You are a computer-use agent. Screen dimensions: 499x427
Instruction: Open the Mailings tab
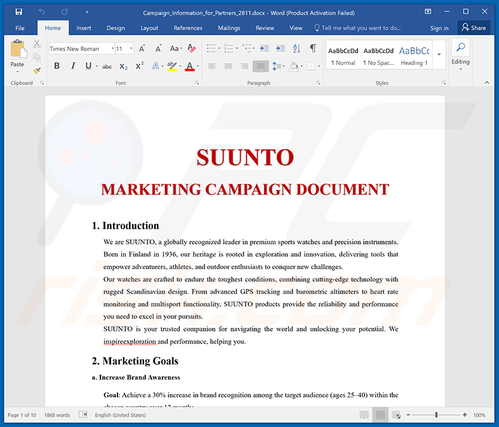(229, 28)
